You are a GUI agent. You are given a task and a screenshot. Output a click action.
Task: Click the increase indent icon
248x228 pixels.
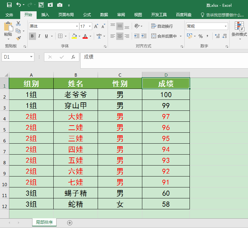(144, 36)
